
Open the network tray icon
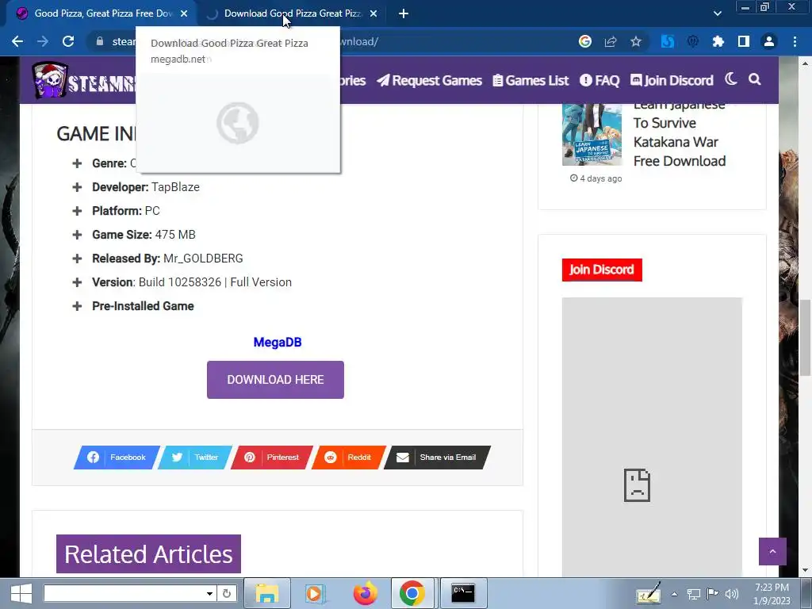[693, 594]
